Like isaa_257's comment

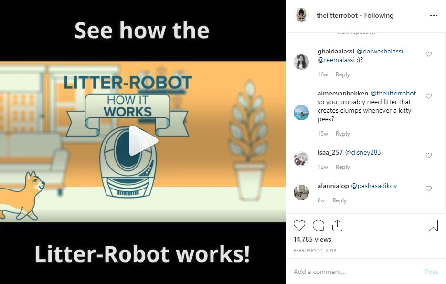429,155
